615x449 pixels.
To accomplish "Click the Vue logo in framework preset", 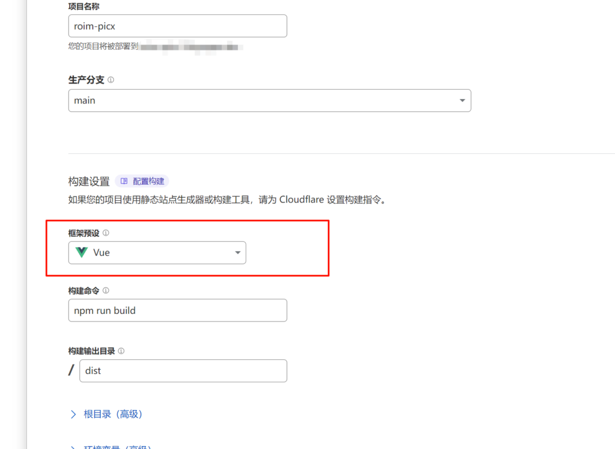I will tap(82, 252).
